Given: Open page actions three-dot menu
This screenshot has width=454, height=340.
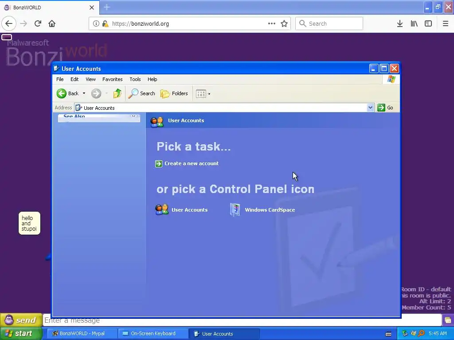Looking at the screenshot, I should [x=272, y=23].
